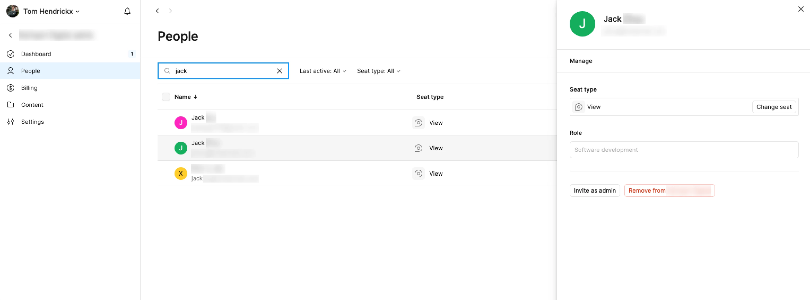Click the search magnifier icon
810x300 pixels.
tap(167, 71)
